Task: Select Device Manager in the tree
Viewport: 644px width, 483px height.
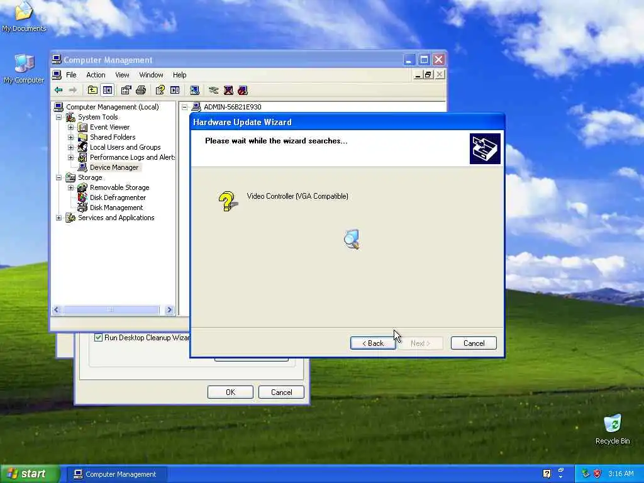Action: click(x=114, y=167)
